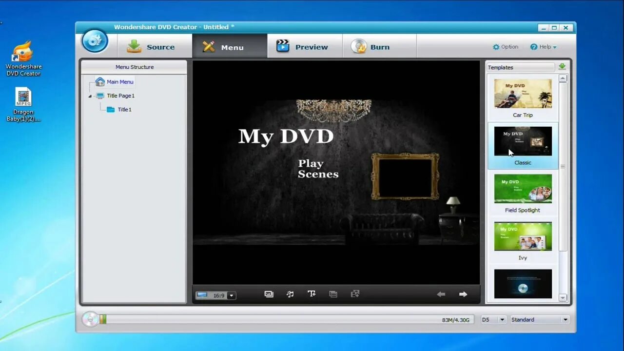Select the Dragon Baby MPEG desktop file
The image size is (624, 351).
pos(23,105)
